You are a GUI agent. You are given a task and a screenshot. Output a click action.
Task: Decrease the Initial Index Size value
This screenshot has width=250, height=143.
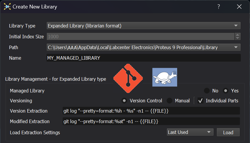click(x=237, y=38)
